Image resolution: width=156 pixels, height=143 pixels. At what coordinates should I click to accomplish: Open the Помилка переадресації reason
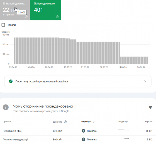click(15, 139)
